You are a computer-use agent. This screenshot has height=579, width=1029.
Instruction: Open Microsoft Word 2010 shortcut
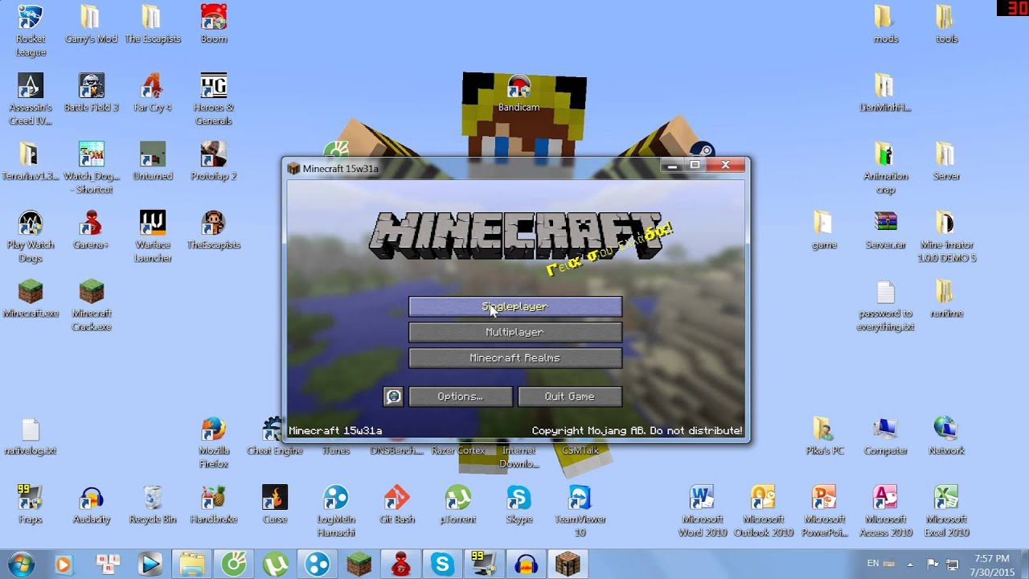(x=702, y=511)
